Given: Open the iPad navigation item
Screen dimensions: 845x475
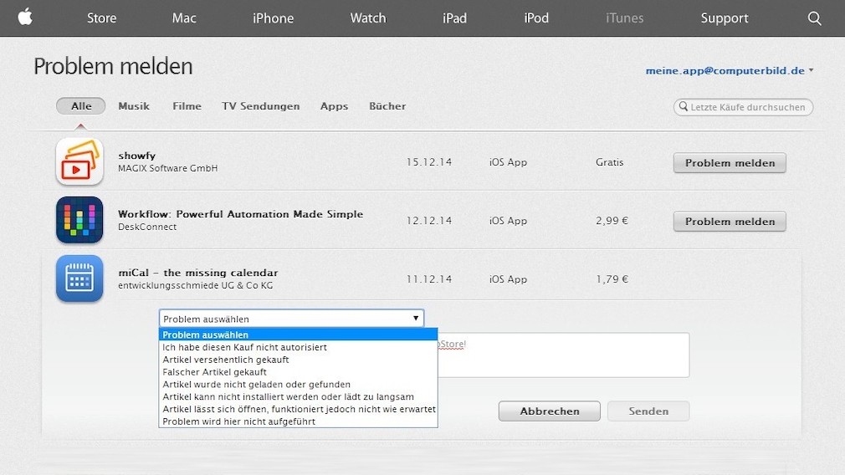Looking at the screenshot, I should pyautogui.click(x=454, y=18).
